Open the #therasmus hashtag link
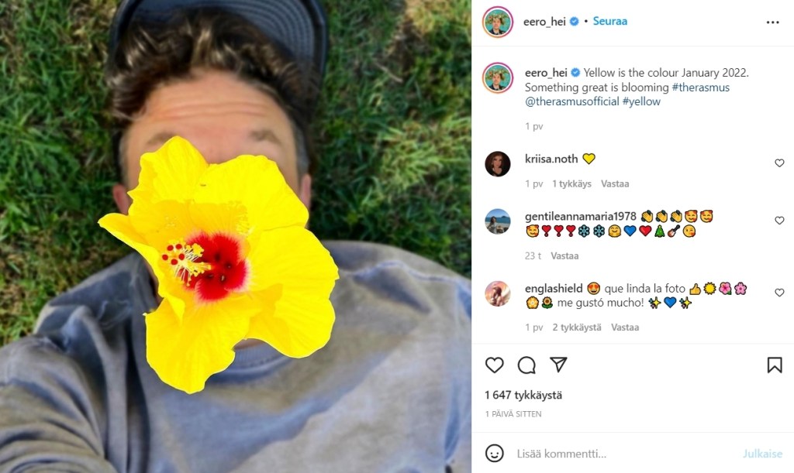The image size is (794, 473). coord(700,87)
